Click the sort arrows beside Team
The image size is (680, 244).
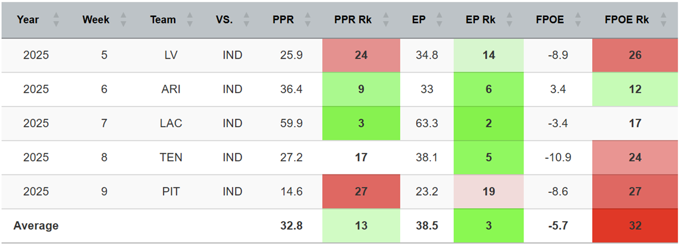(190, 20)
